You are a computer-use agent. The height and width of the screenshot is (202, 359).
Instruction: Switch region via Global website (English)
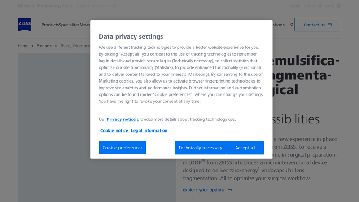(312, 6)
